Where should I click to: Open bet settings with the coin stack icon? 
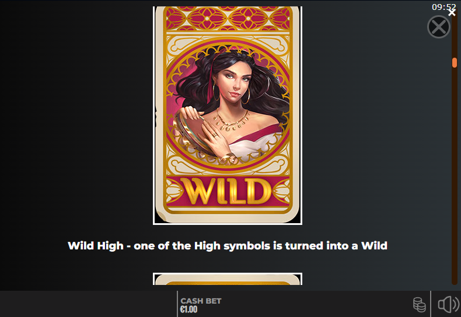coord(419,304)
